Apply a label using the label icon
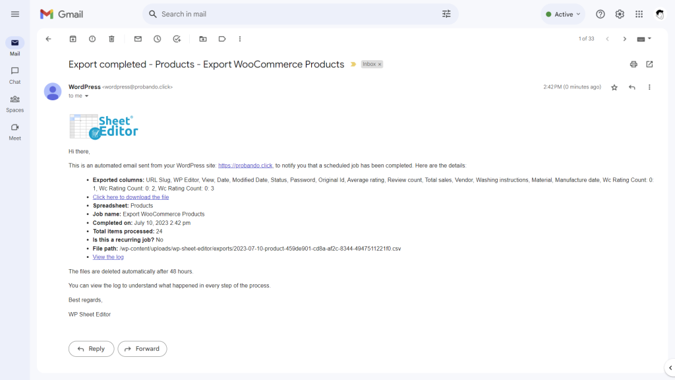Screen dimensions: 675x380 (223, 39)
